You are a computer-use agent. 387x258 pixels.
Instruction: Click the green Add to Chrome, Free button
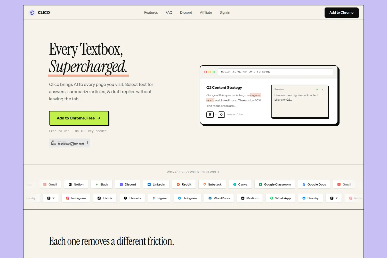(x=79, y=118)
